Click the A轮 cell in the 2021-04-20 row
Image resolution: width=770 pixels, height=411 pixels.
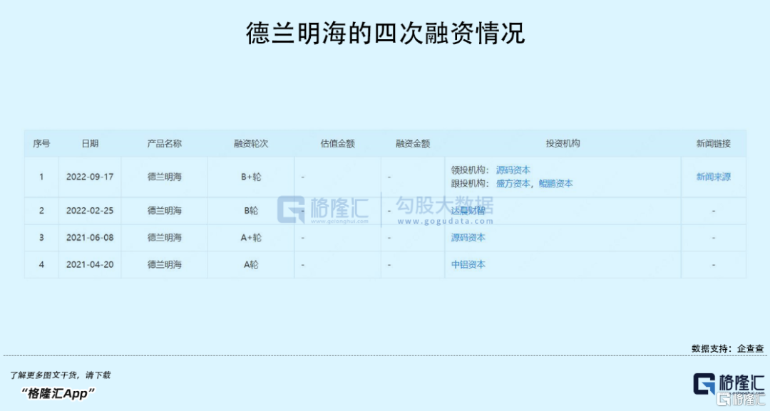tap(251, 264)
